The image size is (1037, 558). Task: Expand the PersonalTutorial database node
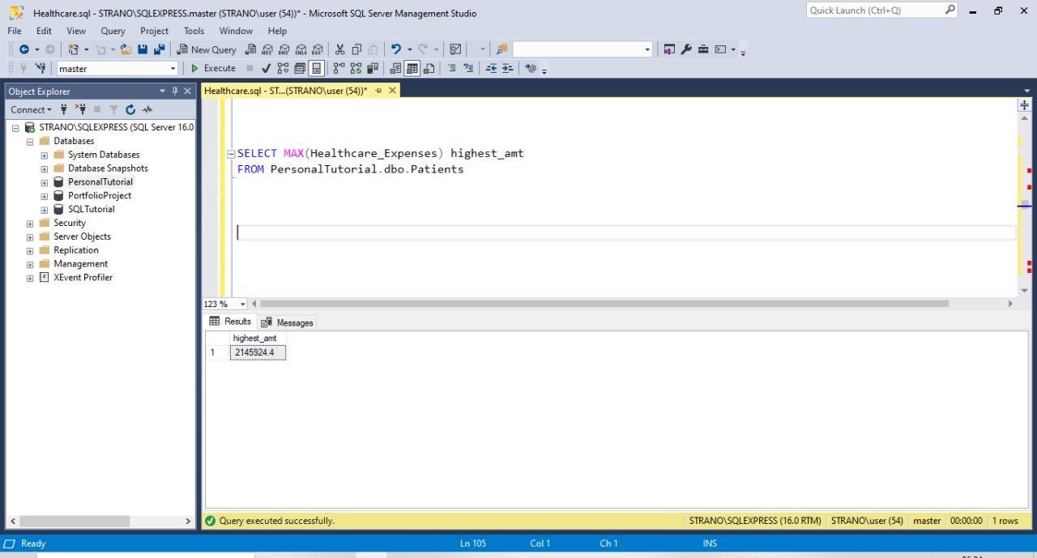coord(45,181)
